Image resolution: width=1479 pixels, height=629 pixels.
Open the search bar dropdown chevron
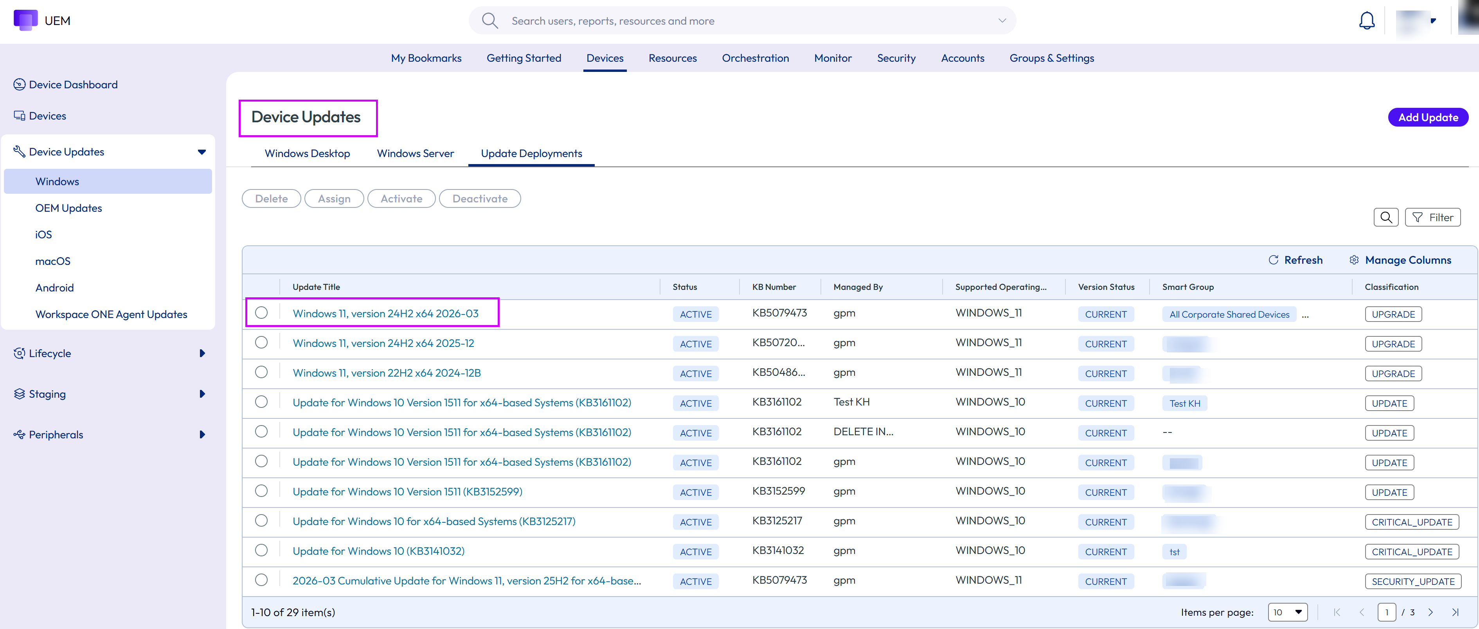[1002, 21]
